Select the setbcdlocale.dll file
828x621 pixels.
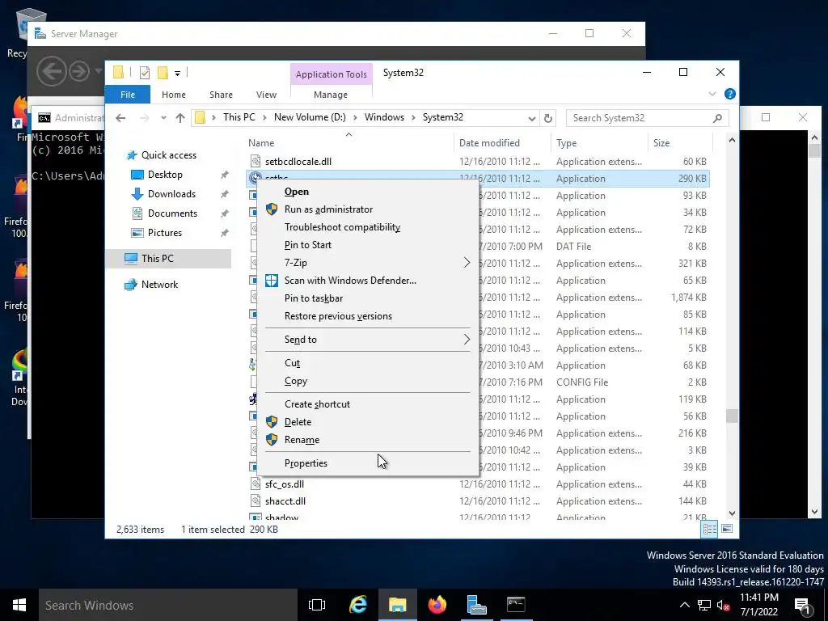(x=298, y=162)
